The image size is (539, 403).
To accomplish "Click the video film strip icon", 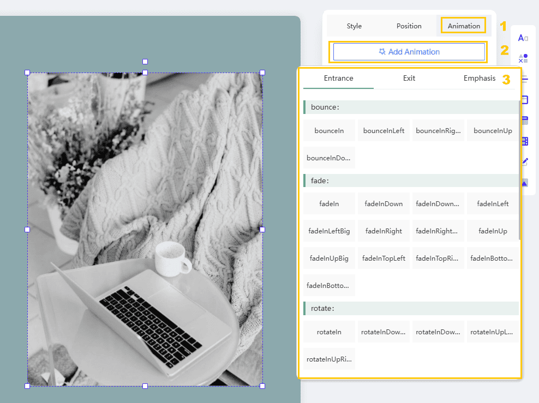I will pos(525,141).
